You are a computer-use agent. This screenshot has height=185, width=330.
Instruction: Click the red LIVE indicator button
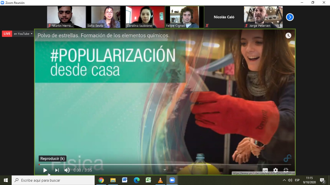[7, 34]
